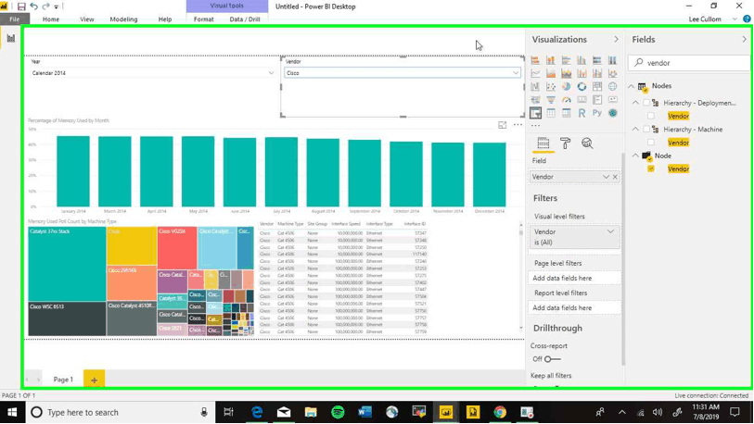Image resolution: width=754 pixels, height=424 pixels.
Task: Collapse the Hierarchy - Deployment group
Action: tap(635, 103)
